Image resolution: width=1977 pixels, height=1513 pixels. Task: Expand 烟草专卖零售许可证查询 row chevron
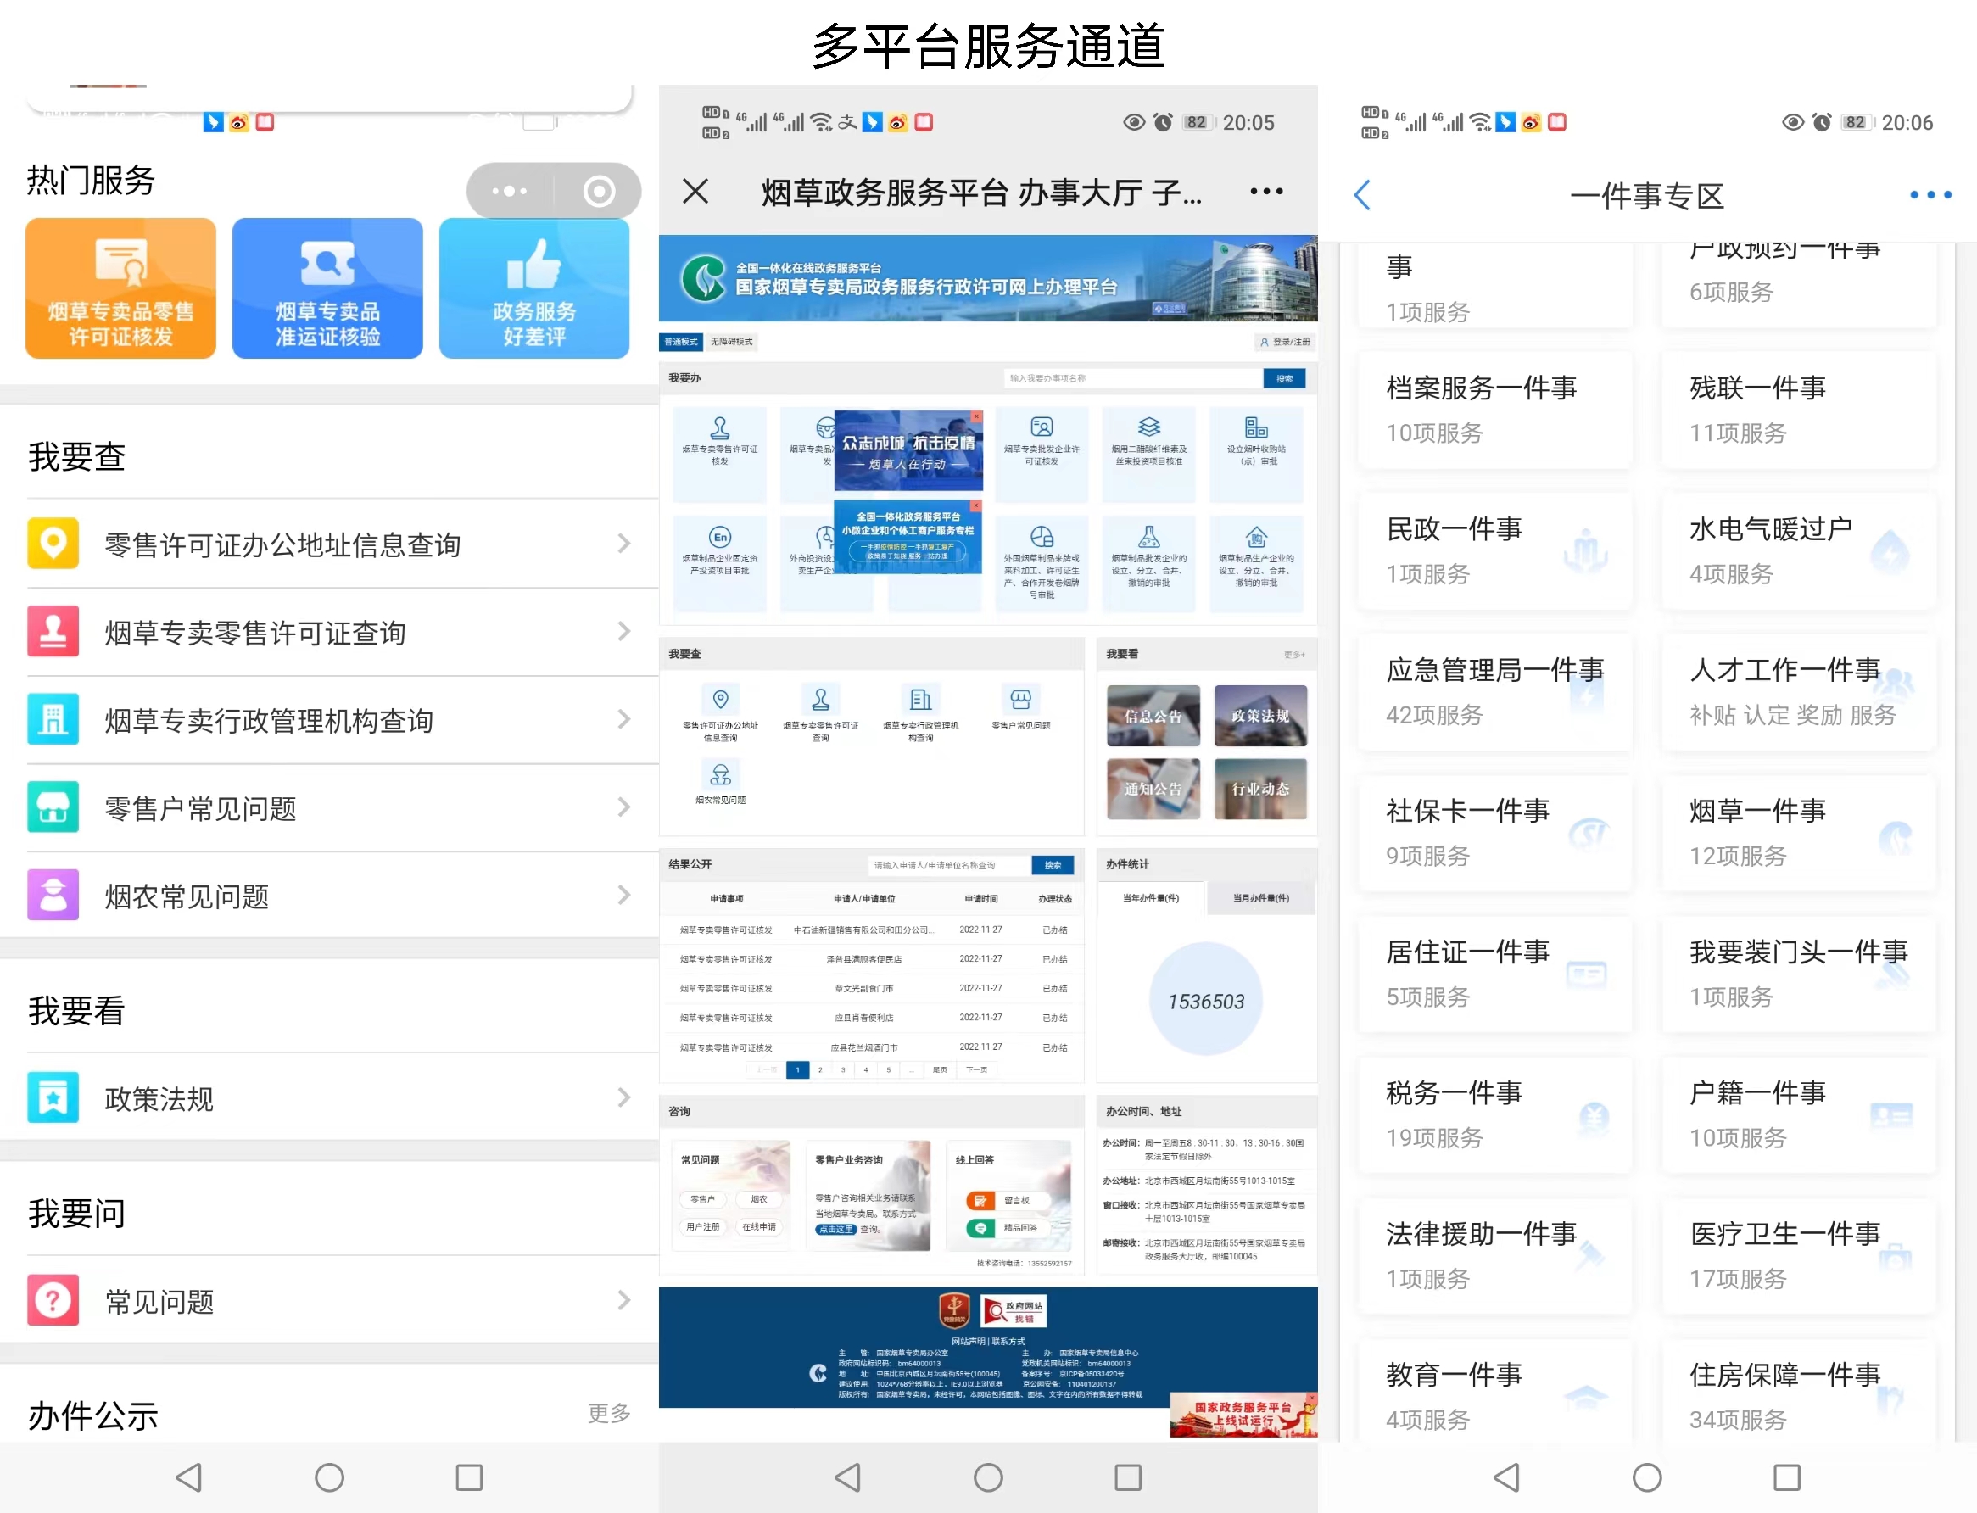tap(623, 631)
